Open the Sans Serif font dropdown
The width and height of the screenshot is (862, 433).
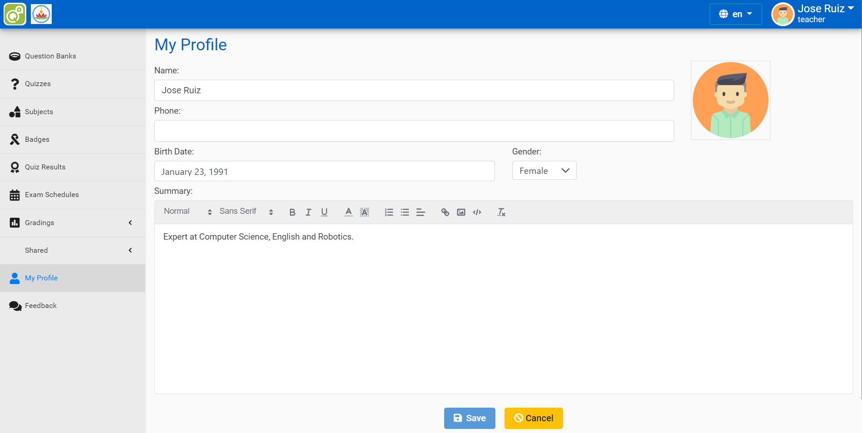(246, 212)
